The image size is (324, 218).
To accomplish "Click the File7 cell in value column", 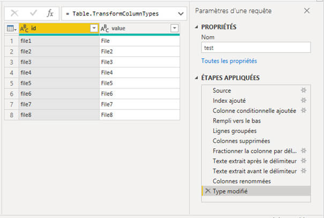I will pyautogui.click(x=139, y=104).
